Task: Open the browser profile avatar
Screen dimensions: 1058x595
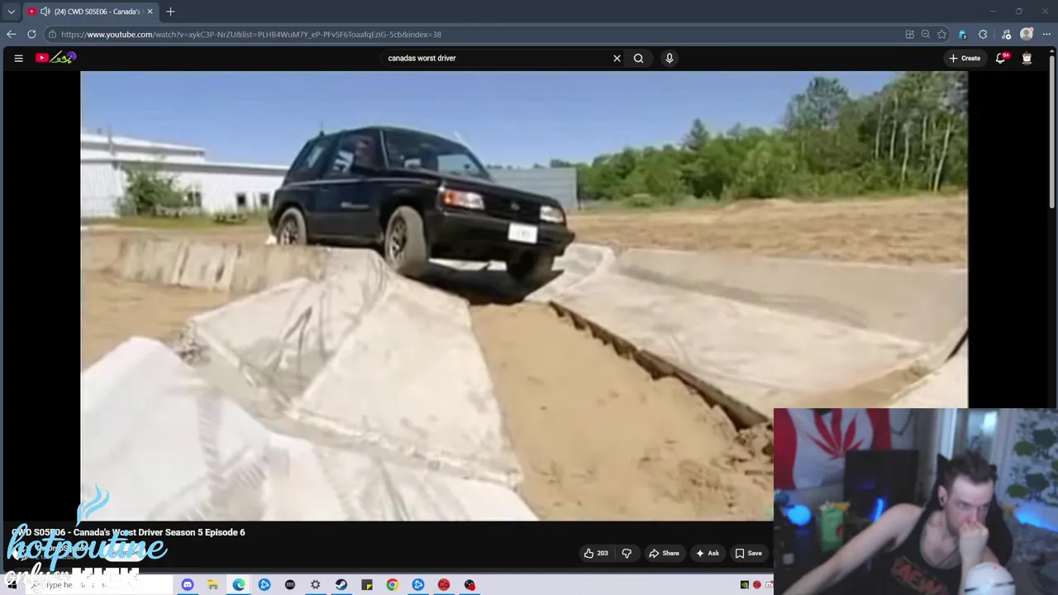Action: 1027,34
